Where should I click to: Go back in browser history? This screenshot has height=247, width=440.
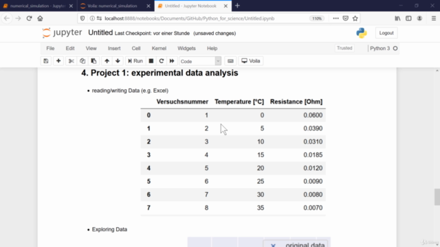coord(7,19)
